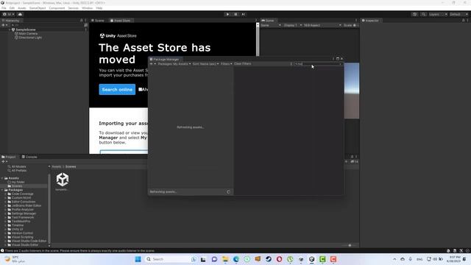The height and width of the screenshot is (265, 471).
Task: Collapse the Assets folder in Project
Action: [2, 178]
